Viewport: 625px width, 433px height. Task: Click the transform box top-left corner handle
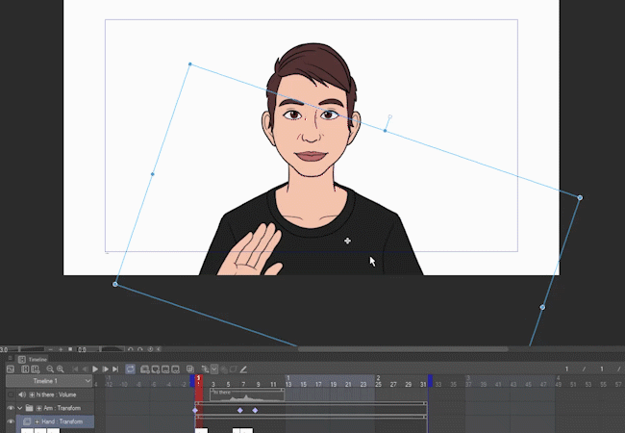point(190,64)
